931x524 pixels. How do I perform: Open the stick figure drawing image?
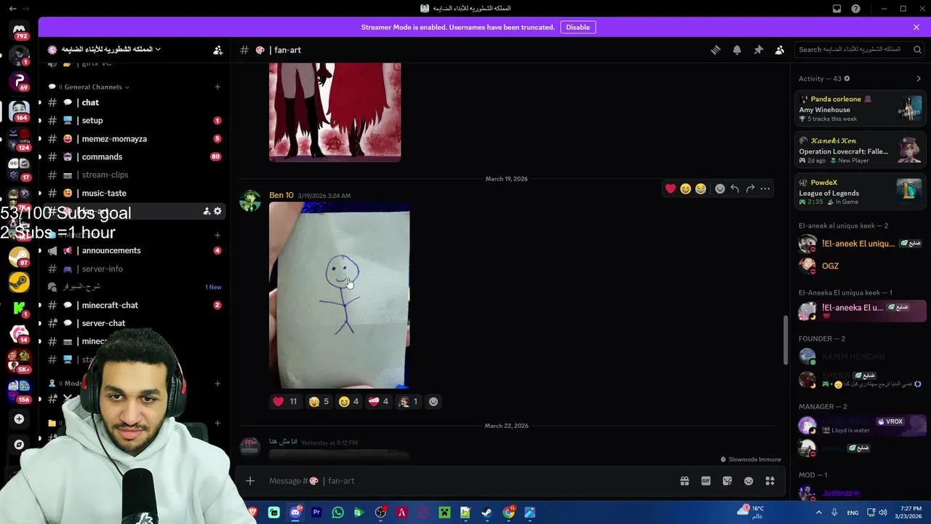click(340, 295)
